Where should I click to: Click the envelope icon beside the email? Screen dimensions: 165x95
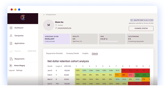pyautogui.click(x=56, y=28)
